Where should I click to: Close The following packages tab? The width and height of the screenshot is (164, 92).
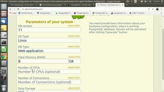[x=65, y=5]
